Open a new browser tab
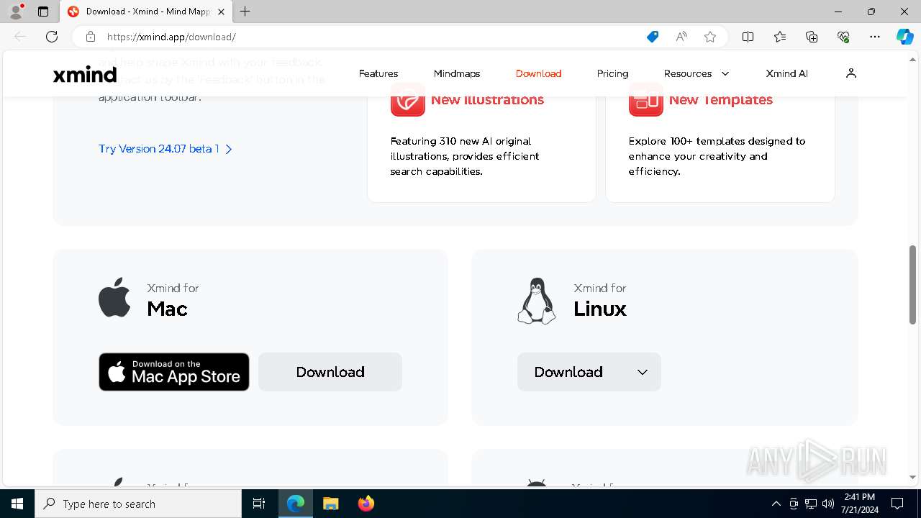Viewport: 921px width, 518px height. tap(245, 12)
